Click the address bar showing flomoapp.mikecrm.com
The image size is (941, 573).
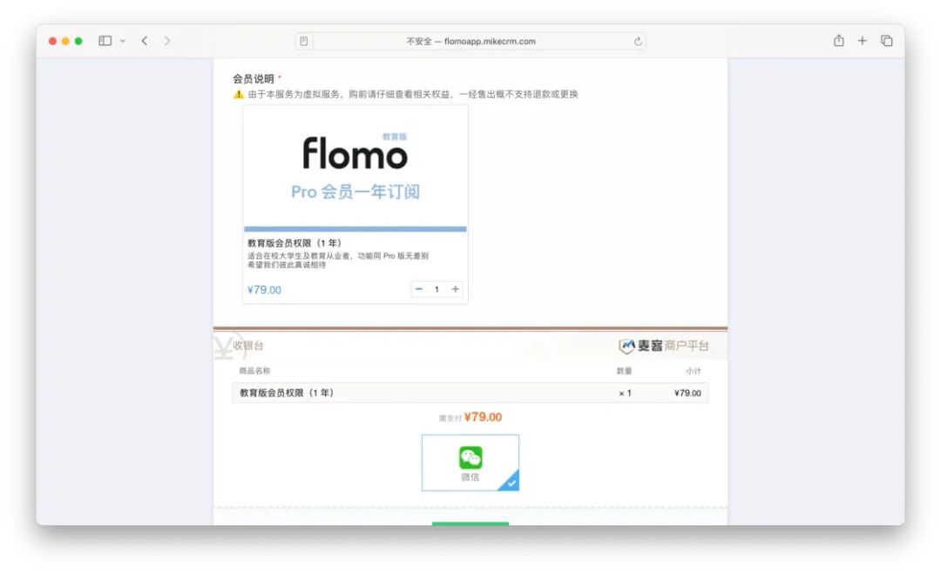(470, 42)
